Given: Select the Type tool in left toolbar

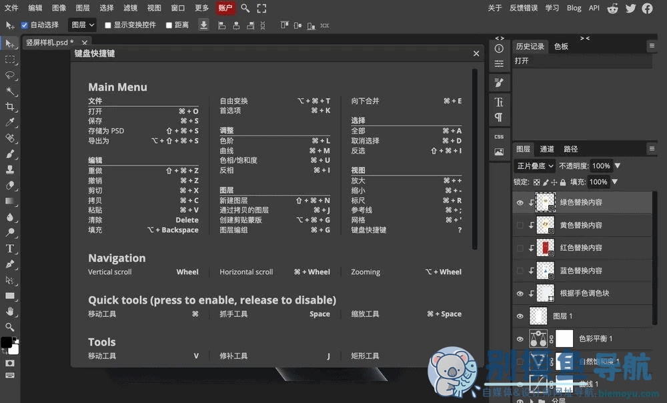Looking at the screenshot, I should pyautogui.click(x=10, y=248).
